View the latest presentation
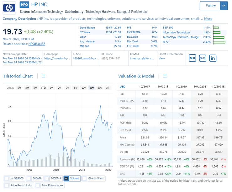The width and height of the screenshot is (232, 192). (x=161, y=58)
